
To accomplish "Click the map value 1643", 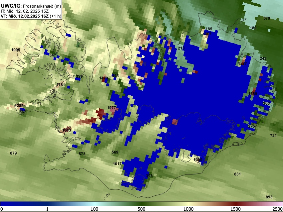I will (67, 130).
